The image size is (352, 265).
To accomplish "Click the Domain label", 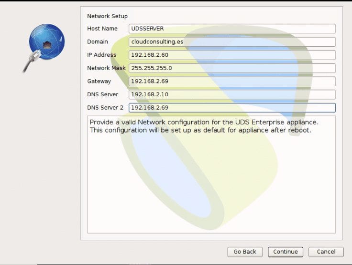I will tap(98, 42).
